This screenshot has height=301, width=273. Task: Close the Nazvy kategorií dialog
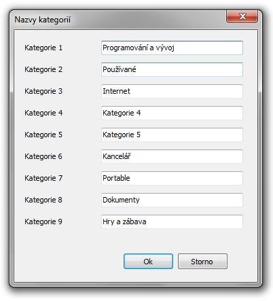[242, 16]
